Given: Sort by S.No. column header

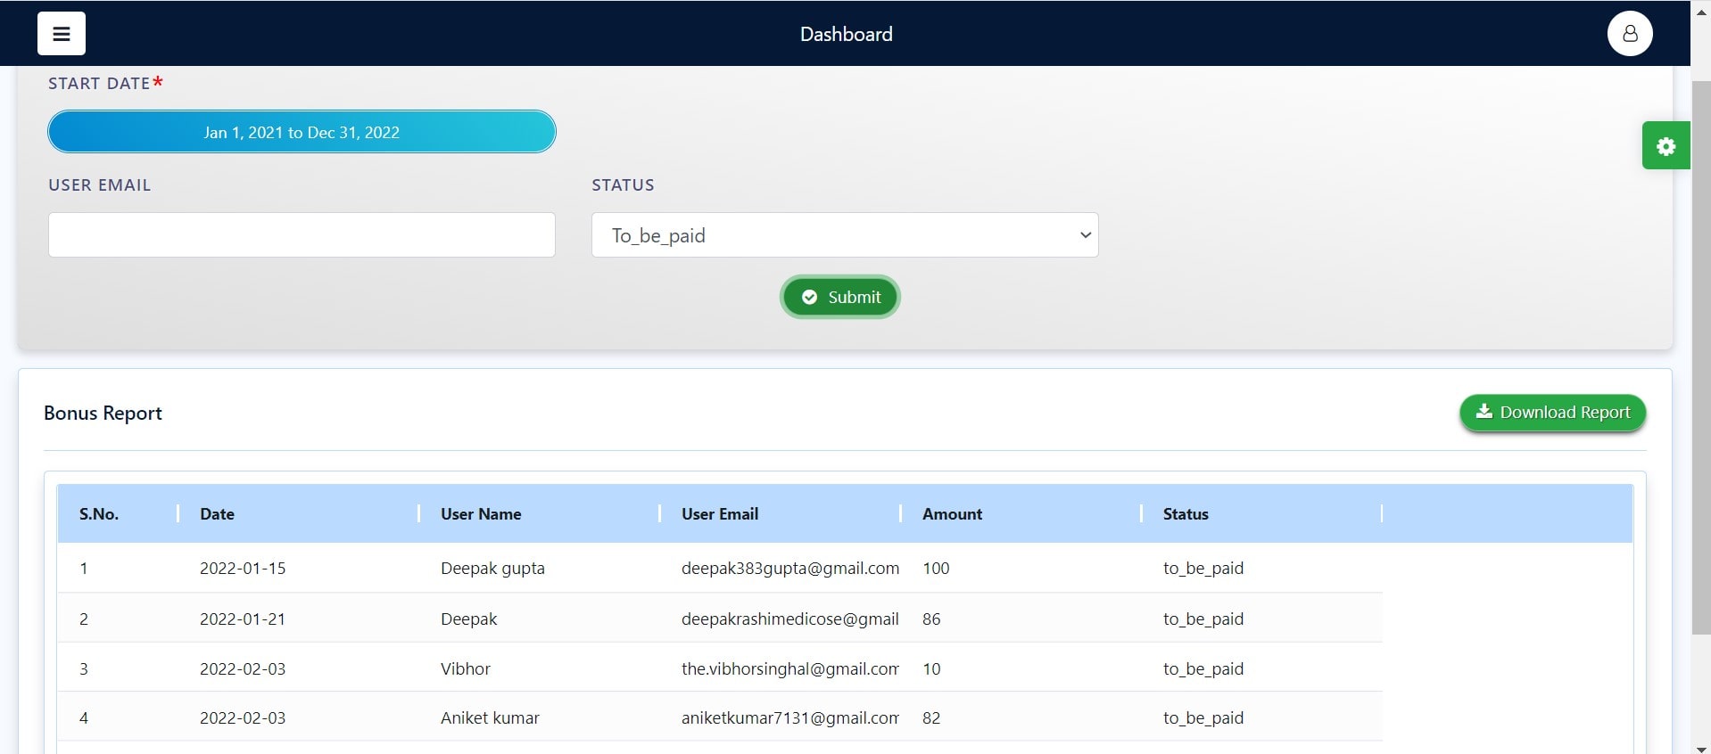Looking at the screenshot, I should point(99,514).
